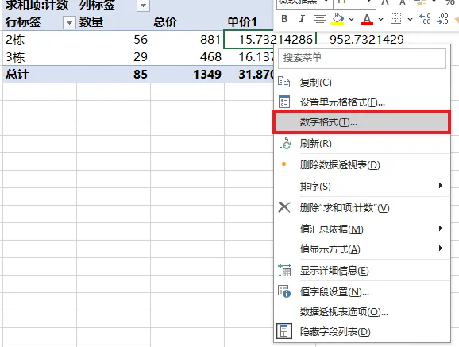The height and width of the screenshot is (347, 459).
Task: Click the field settings icon beside 值字段设置
Action: [284, 291]
